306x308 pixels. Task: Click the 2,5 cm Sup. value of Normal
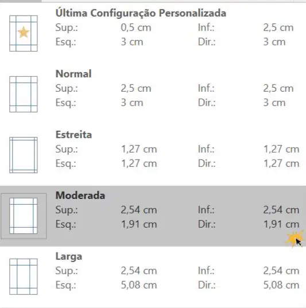tap(136, 88)
